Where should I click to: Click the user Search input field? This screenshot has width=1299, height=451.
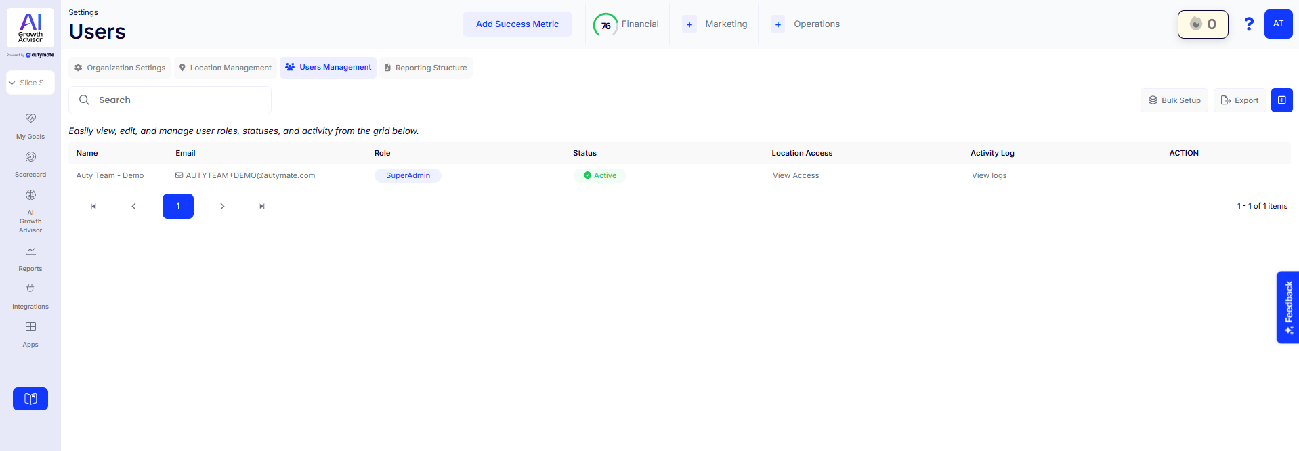tap(179, 100)
